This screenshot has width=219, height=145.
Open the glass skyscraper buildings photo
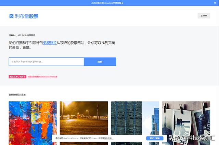point(135,118)
